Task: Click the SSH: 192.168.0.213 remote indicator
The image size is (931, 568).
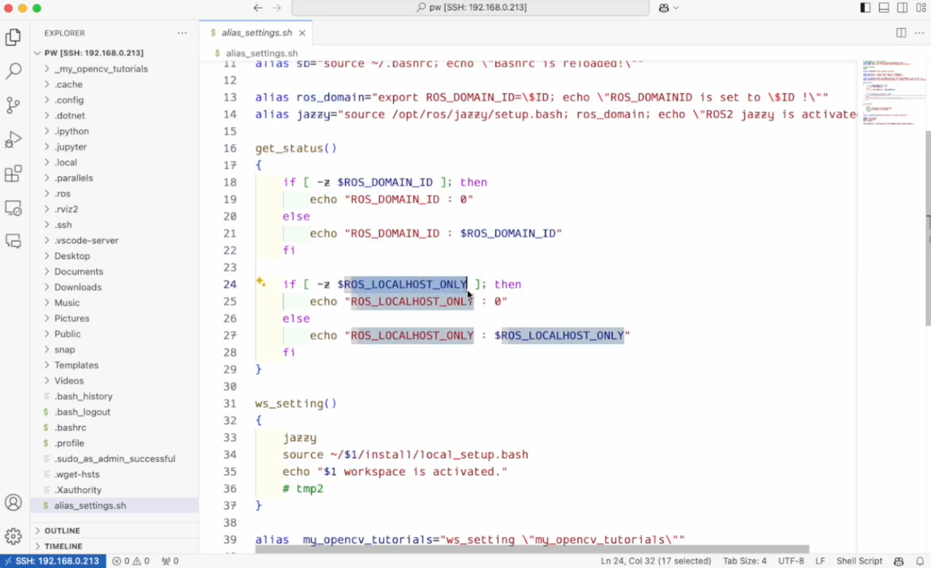Action: point(53,561)
